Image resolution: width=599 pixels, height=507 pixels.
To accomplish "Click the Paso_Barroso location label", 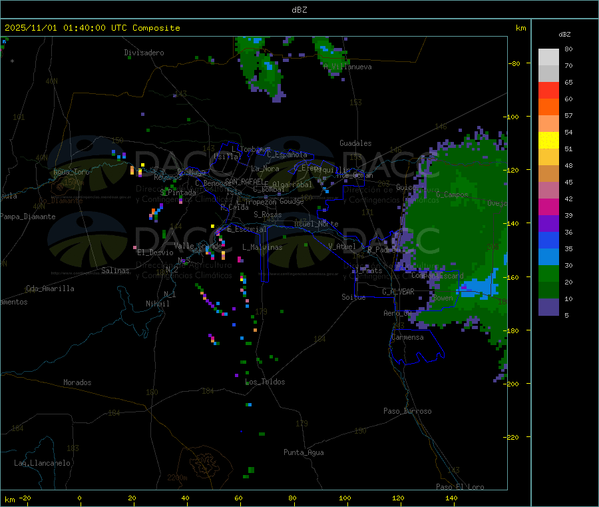I will pos(407,412).
